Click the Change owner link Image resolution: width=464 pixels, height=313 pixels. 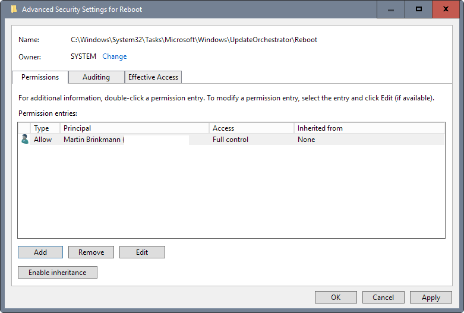(x=115, y=56)
